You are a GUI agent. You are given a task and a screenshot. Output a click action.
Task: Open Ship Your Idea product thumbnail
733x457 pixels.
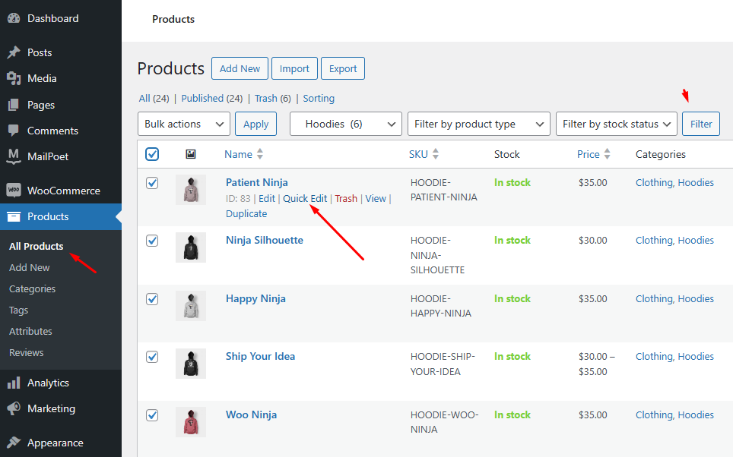pyautogui.click(x=191, y=364)
